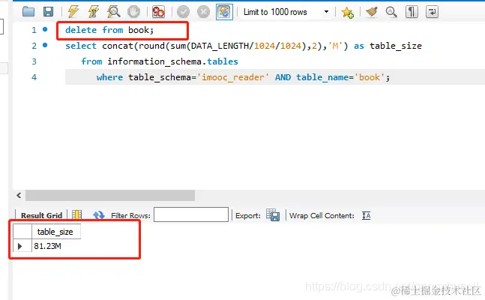The width and height of the screenshot is (485, 300).
Task: Place cursor in 'delete from book;' line
Action: (109, 30)
